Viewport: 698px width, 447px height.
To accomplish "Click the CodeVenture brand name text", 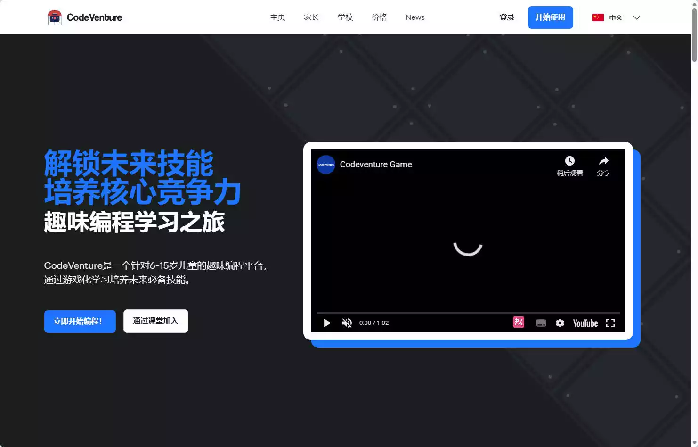I will click(94, 17).
